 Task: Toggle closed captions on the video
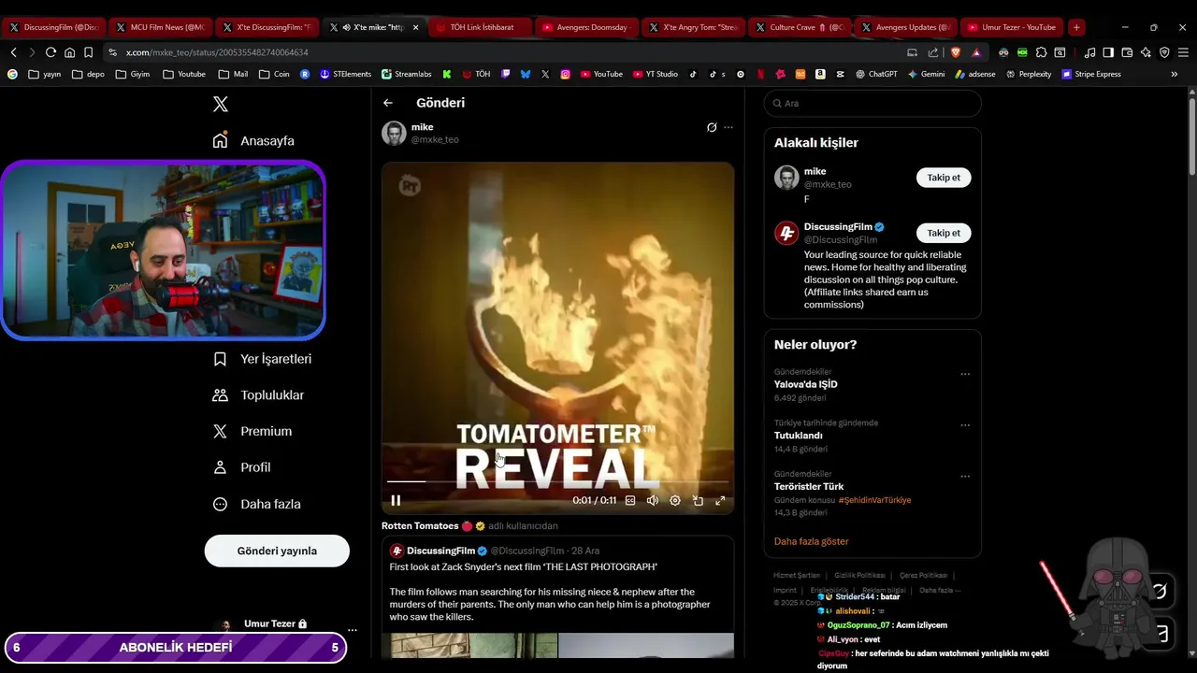click(x=630, y=501)
